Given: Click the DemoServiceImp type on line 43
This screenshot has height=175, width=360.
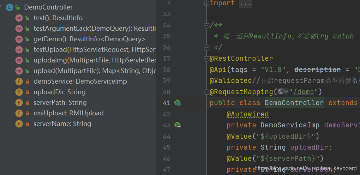Looking at the screenshot, I should coord(290,125).
